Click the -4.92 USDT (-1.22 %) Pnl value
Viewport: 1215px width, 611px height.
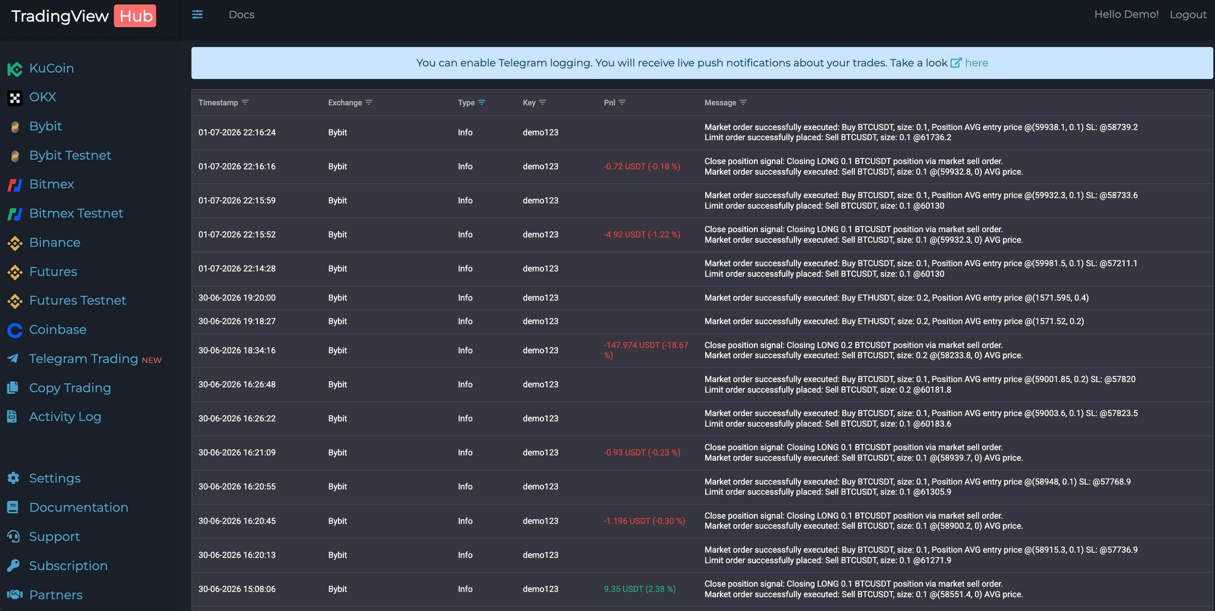[x=642, y=235]
